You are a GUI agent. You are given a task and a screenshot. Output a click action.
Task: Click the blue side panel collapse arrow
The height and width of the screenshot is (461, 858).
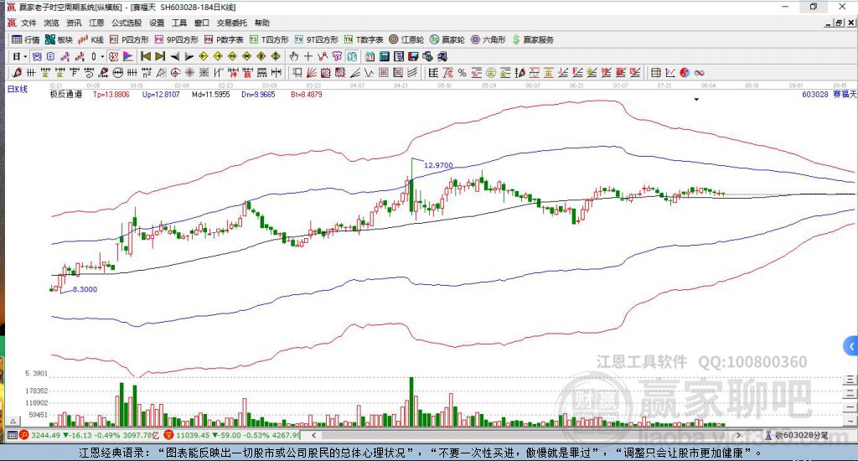click(851, 346)
